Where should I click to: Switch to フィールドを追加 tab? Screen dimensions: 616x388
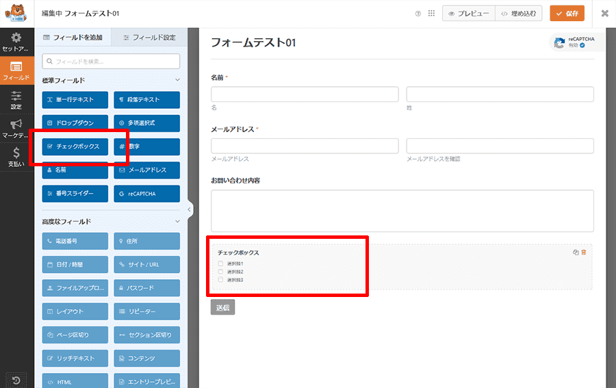coord(73,38)
